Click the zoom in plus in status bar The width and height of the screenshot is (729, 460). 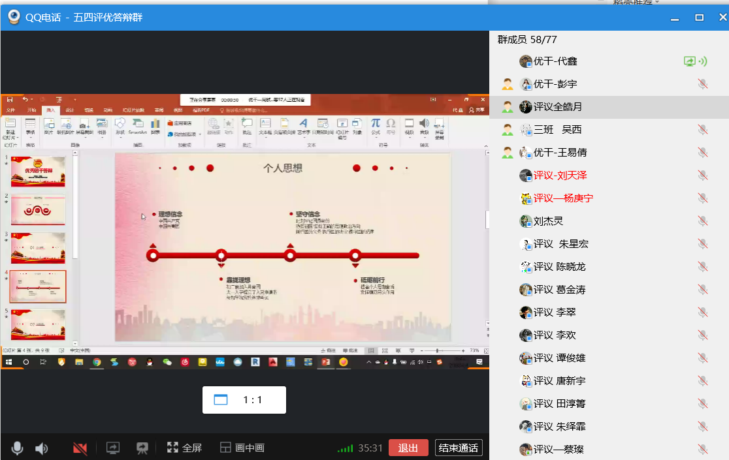(463, 350)
